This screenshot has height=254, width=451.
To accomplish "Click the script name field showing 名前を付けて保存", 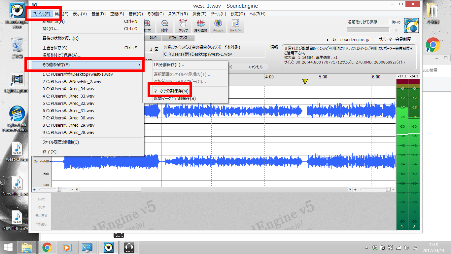I will 368,22.
